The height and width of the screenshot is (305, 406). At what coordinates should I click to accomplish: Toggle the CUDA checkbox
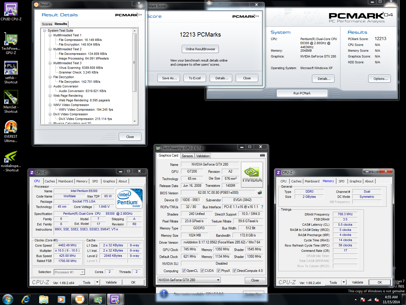[202, 271]
